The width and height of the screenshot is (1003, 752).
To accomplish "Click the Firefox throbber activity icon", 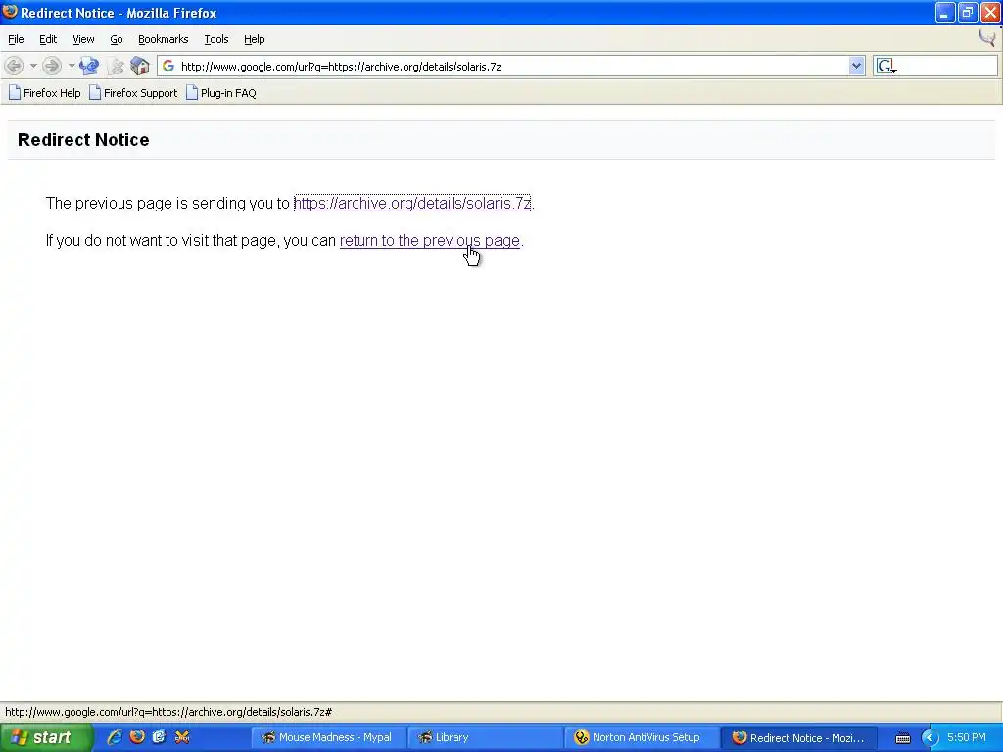I will click(987, 38).
